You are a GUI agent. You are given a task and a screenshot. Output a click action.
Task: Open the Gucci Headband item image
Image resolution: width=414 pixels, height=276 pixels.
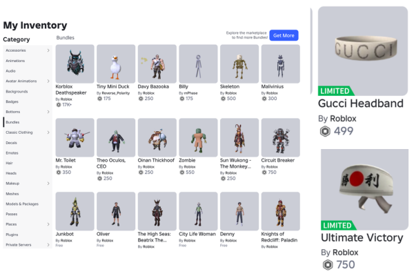tap(363, 51)
